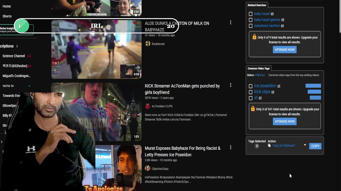Open the babyhaze harribol search link
Screen dimensions: 341x191
click(x=267, y=26)
